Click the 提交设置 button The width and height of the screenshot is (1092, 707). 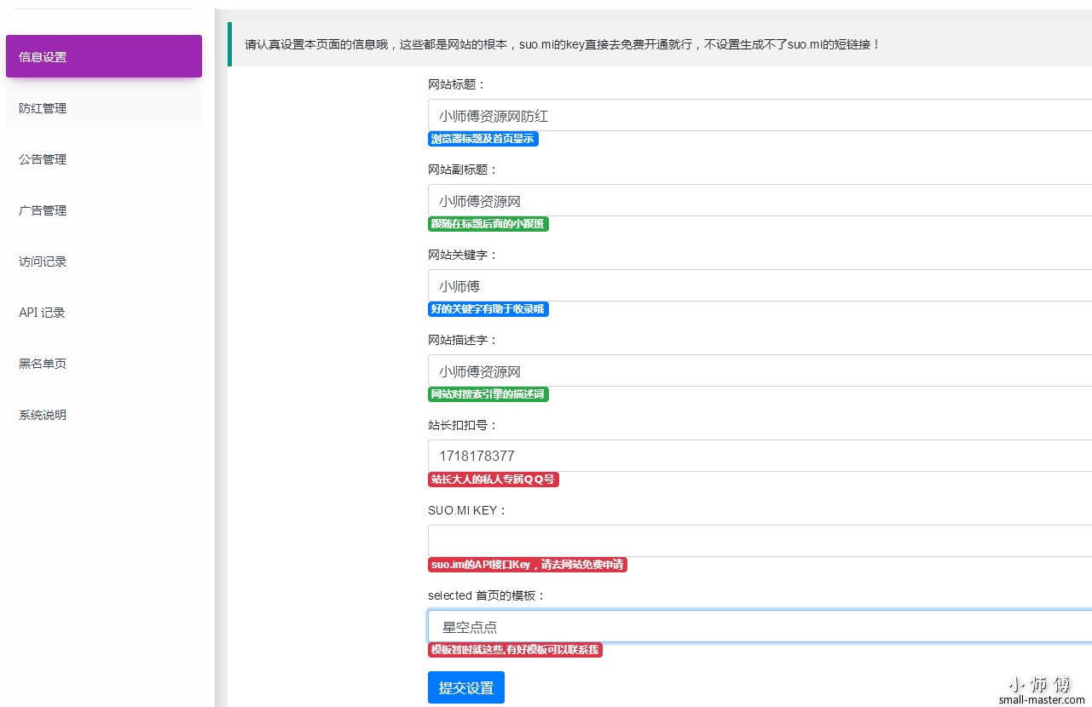pos(466,687)
